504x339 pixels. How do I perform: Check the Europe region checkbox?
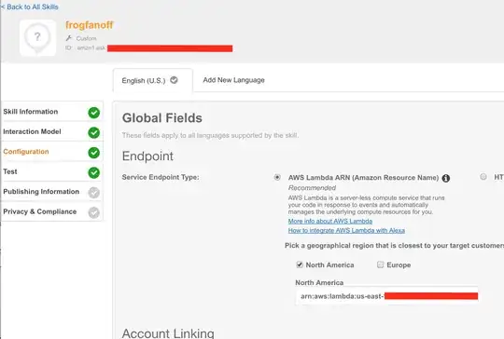click(x=380, y=264)
